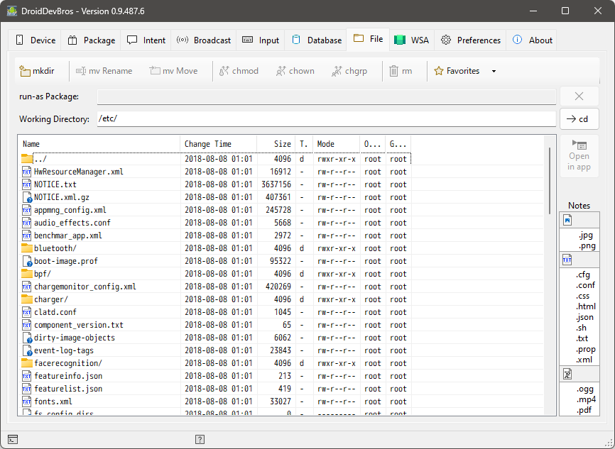The width and height of the screenshot is (615, 449).
Task: Click the file list vertical scrollbar
Action: [549, 180]
